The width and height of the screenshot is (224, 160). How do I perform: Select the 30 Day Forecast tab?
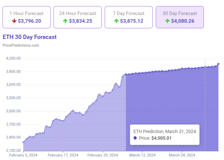(x=180, y=17)
